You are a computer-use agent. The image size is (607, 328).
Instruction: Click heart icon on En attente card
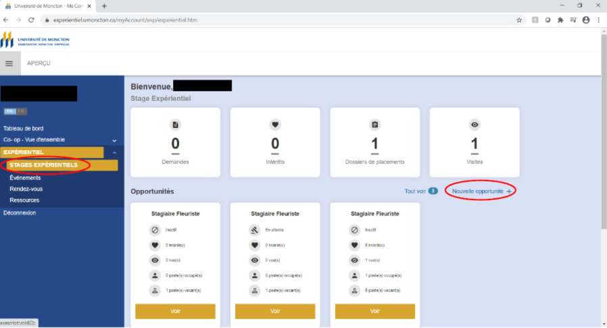[254, 245]
